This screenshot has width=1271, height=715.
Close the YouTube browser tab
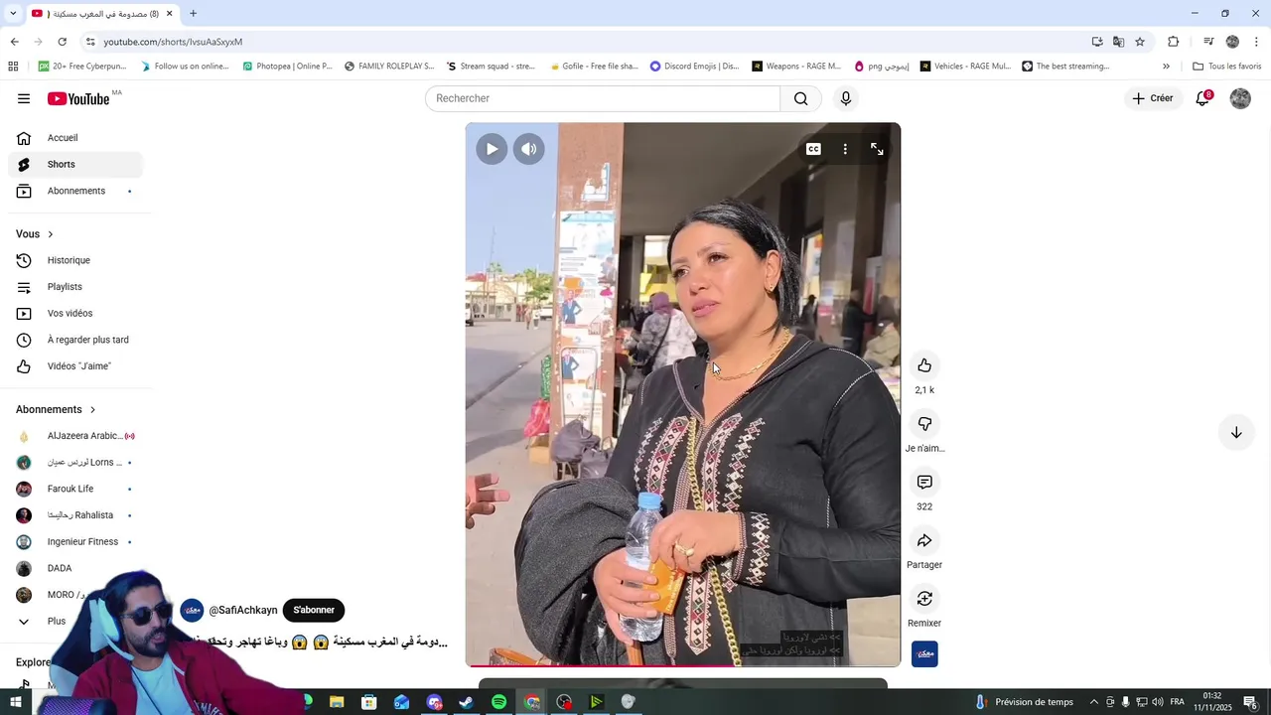click(169, 14)
